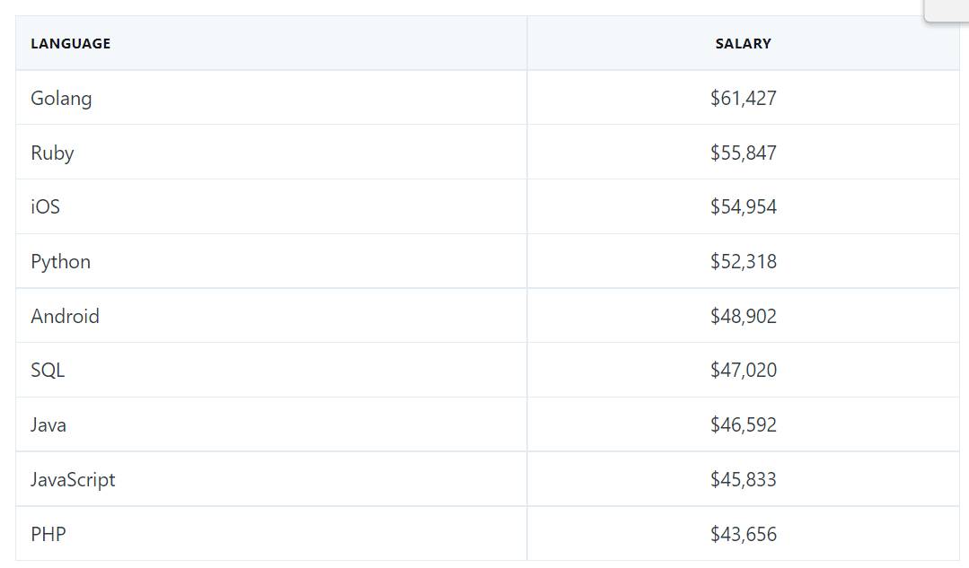Select the $47,020 salary cell
Viewport: 969px width, 568px height.
tap(743, 370)
